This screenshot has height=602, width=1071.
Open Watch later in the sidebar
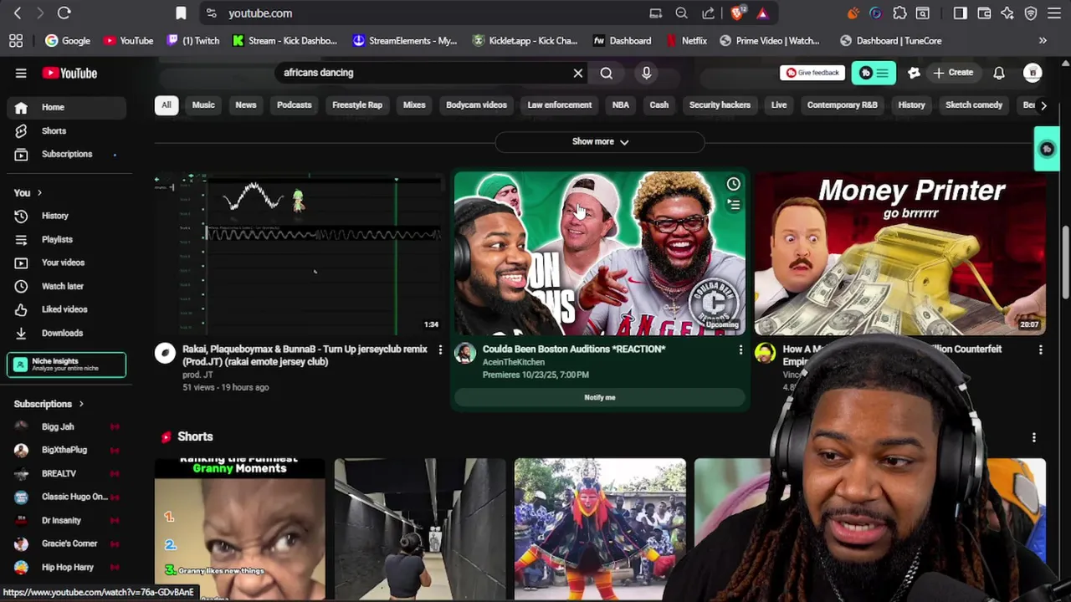[x=65, y=286]
